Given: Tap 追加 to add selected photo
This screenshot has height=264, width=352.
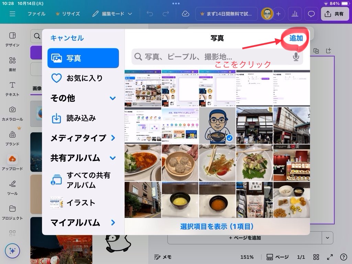Looking at the screenshot, I should (x=296, y=38).
